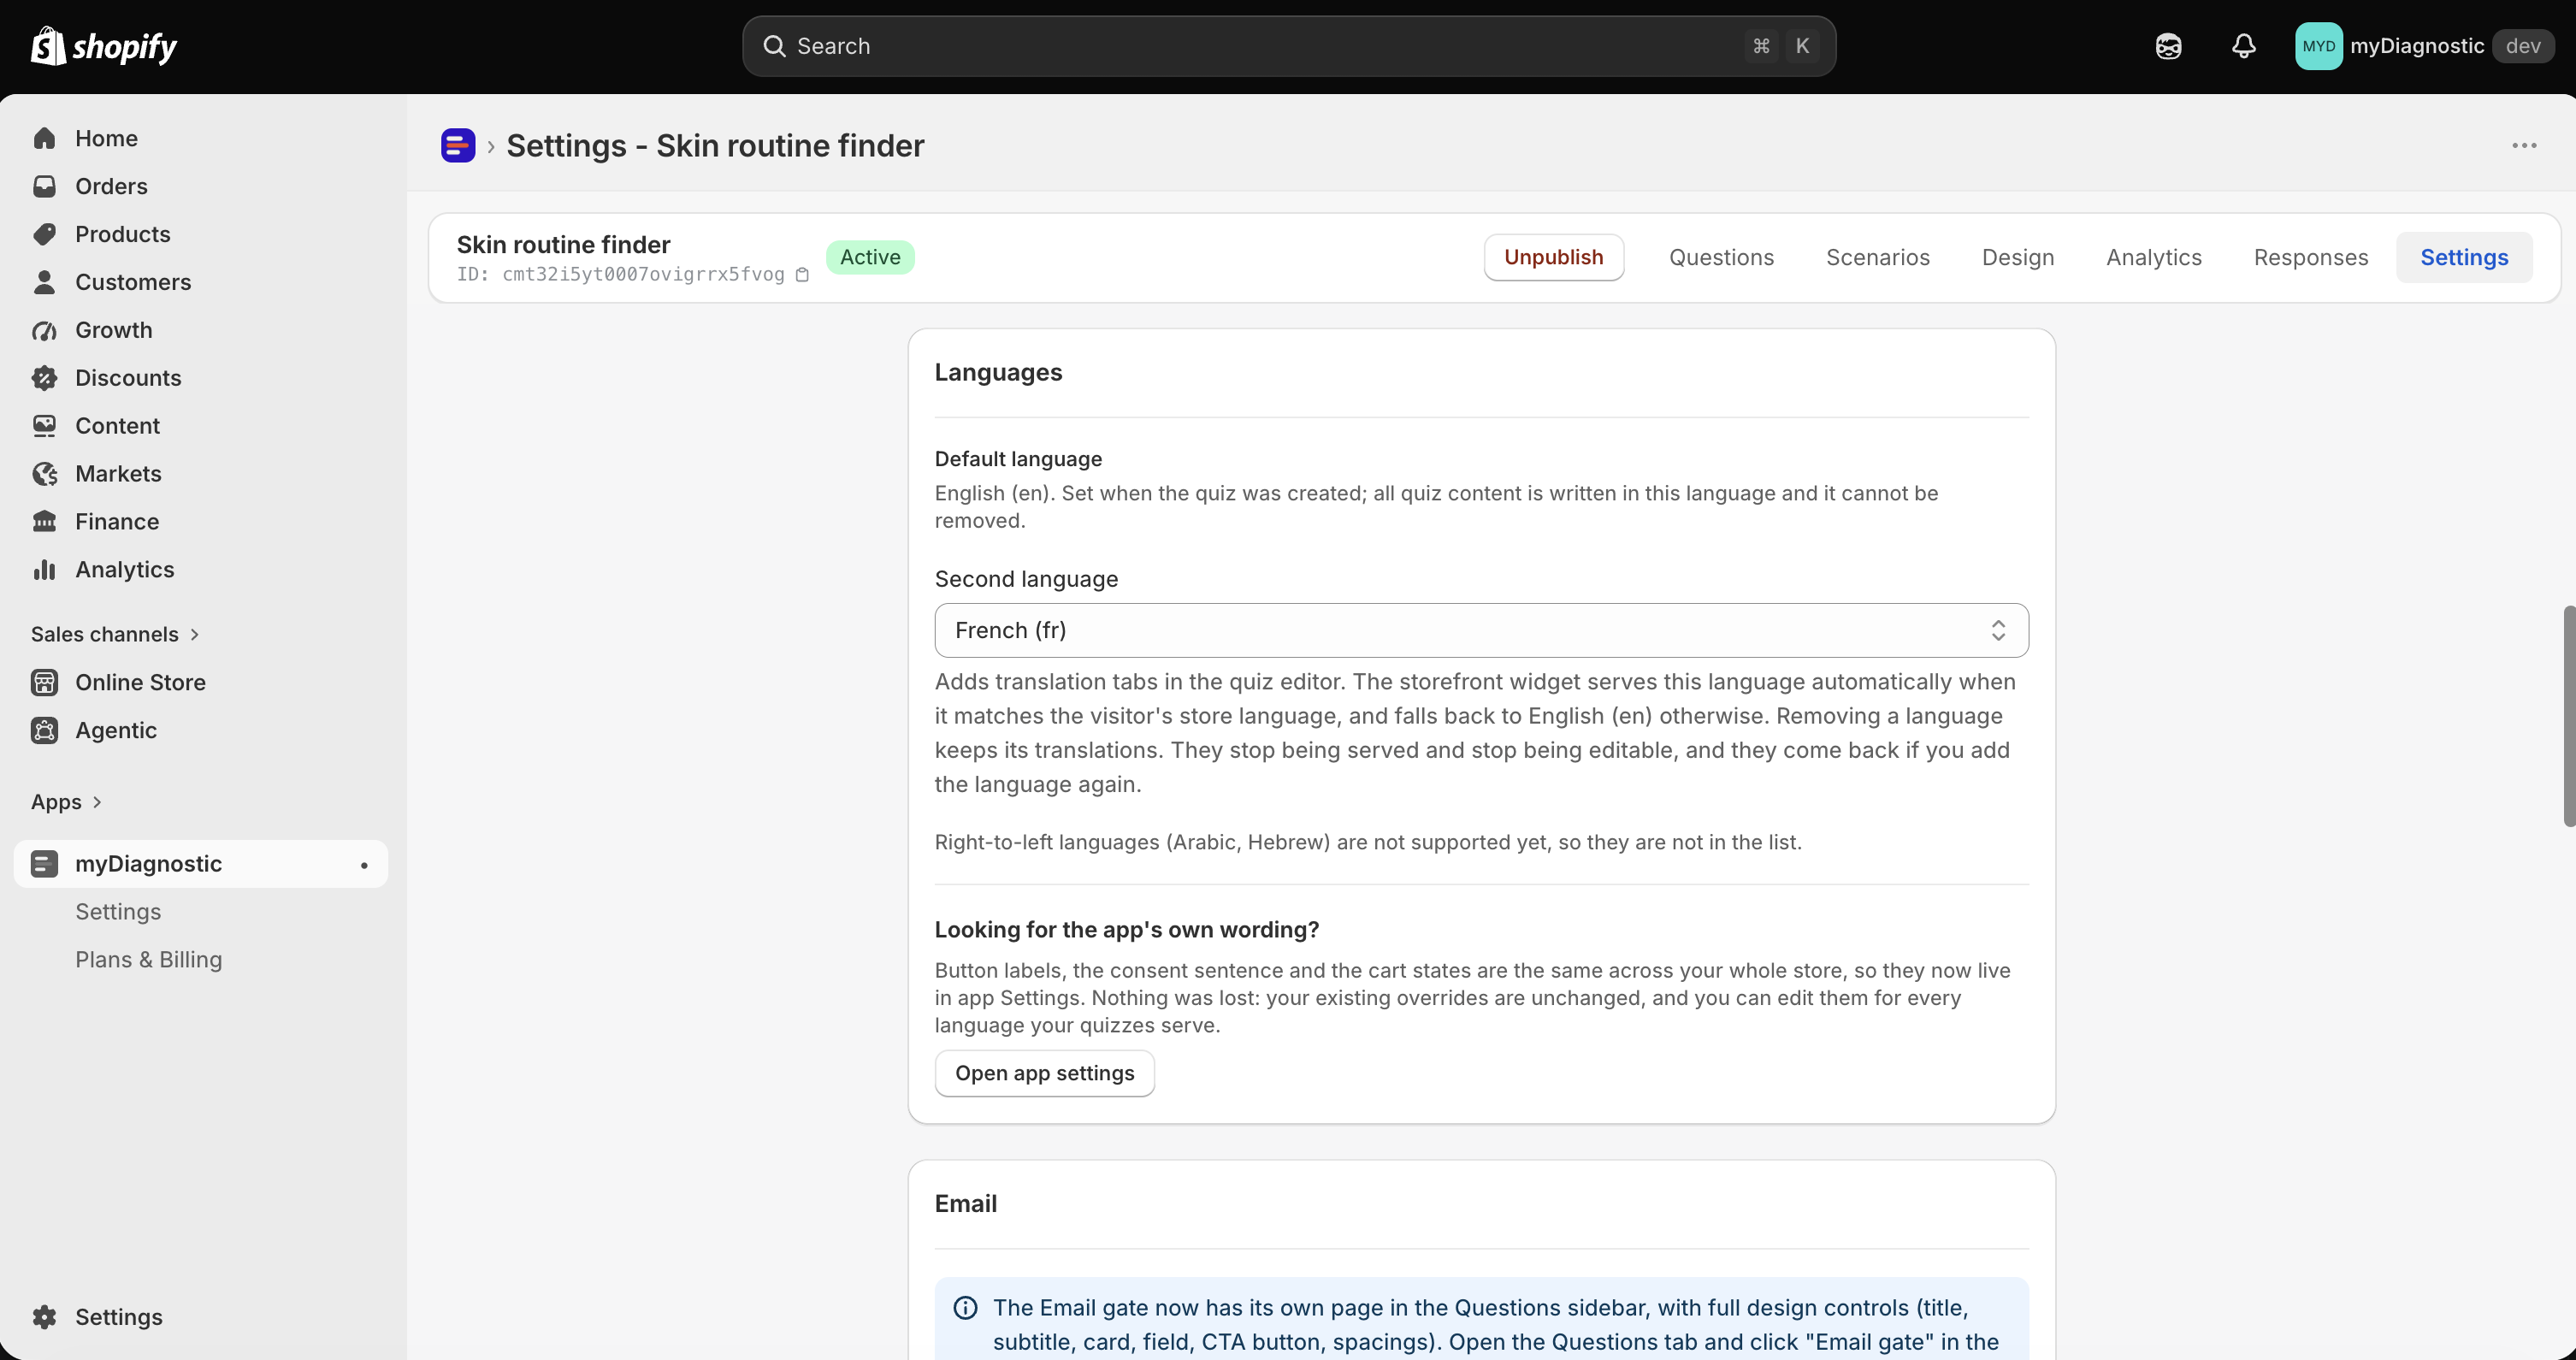
Task: Open the three-dot more actions menu
Action: click(2524, 145)
